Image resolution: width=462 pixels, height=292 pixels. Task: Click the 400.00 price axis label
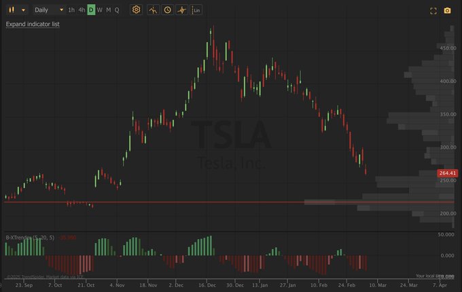coord(448,81)
